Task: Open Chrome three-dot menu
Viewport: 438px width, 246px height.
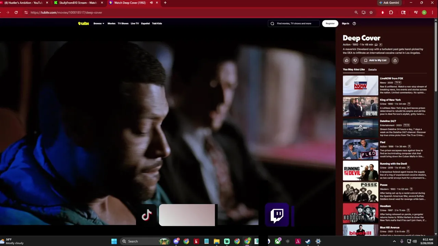Action: [432, 12]
